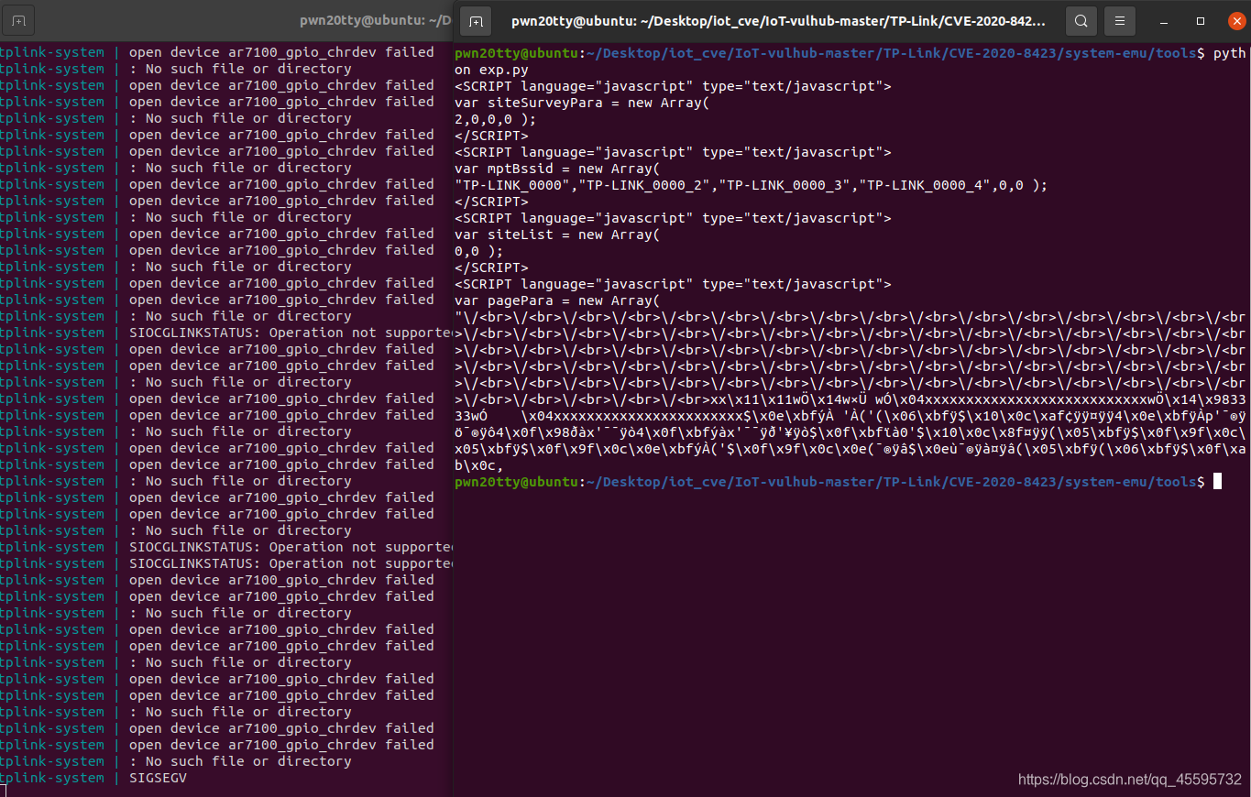Select the 'var siteSurveyPara = new Array(' line
1251x797 pixels.
point(582,103)
